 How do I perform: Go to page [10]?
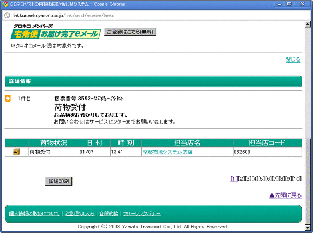pos(297,179)
